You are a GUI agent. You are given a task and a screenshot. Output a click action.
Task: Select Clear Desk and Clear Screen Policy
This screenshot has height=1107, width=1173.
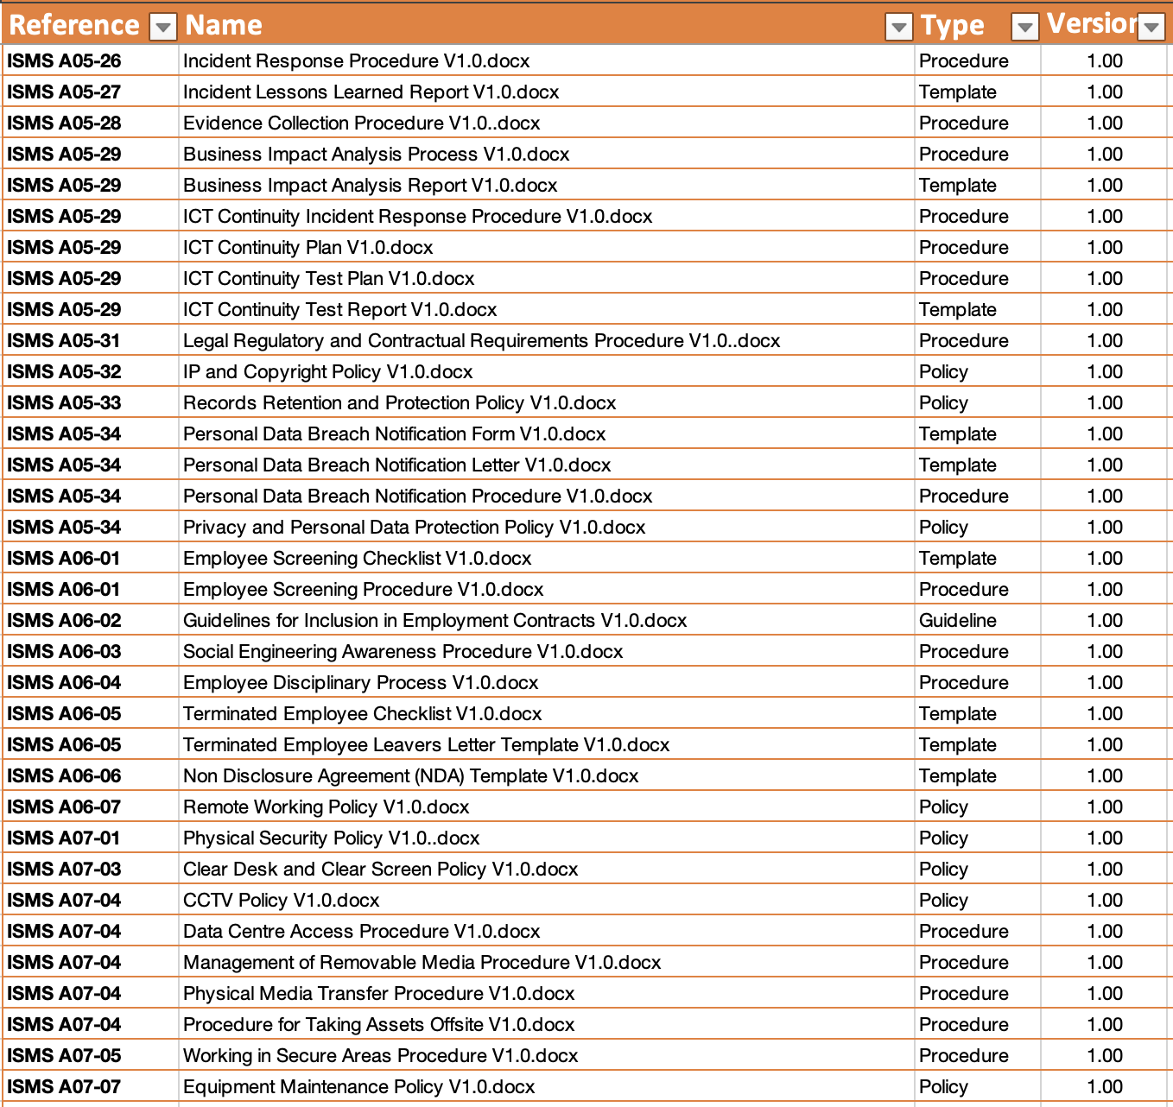pyautogui.click(x=547, y=870)
